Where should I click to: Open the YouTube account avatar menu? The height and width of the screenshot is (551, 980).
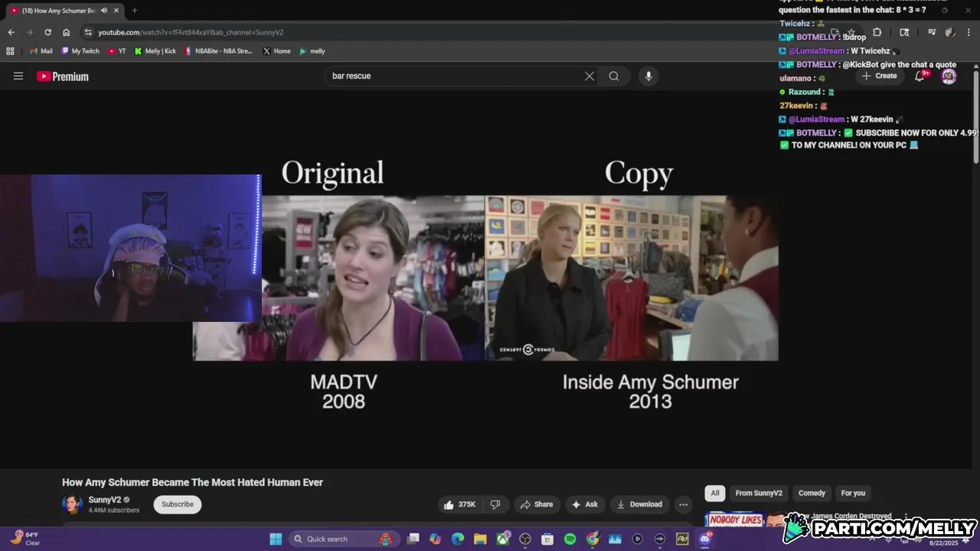click(949, 76)
